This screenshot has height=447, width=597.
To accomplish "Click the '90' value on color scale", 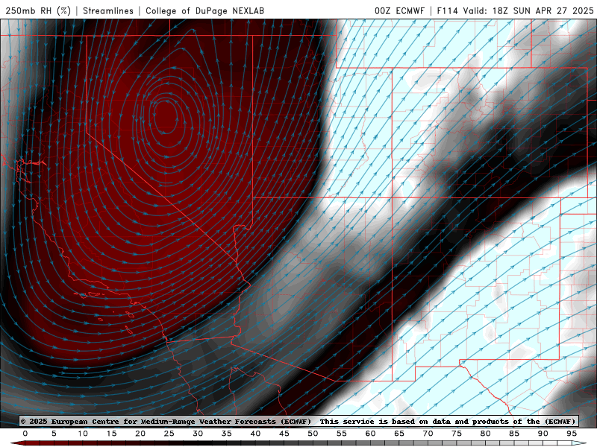I will (x=543, y=434).
